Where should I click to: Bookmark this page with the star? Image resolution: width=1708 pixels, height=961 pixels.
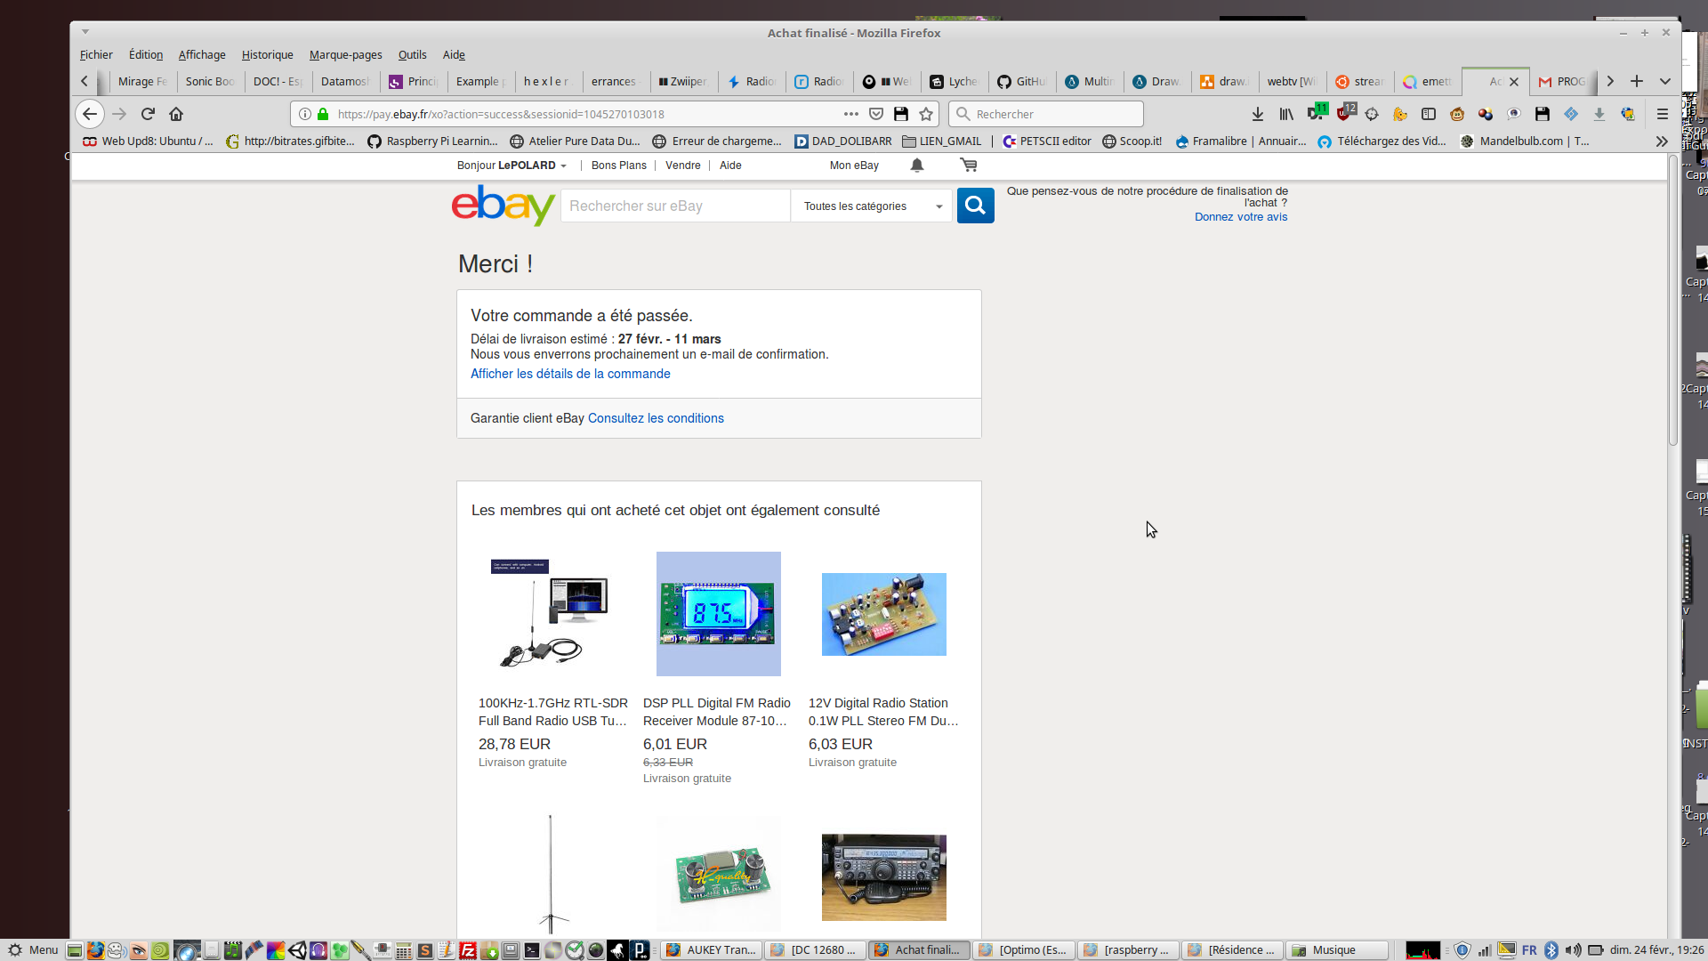926,114
